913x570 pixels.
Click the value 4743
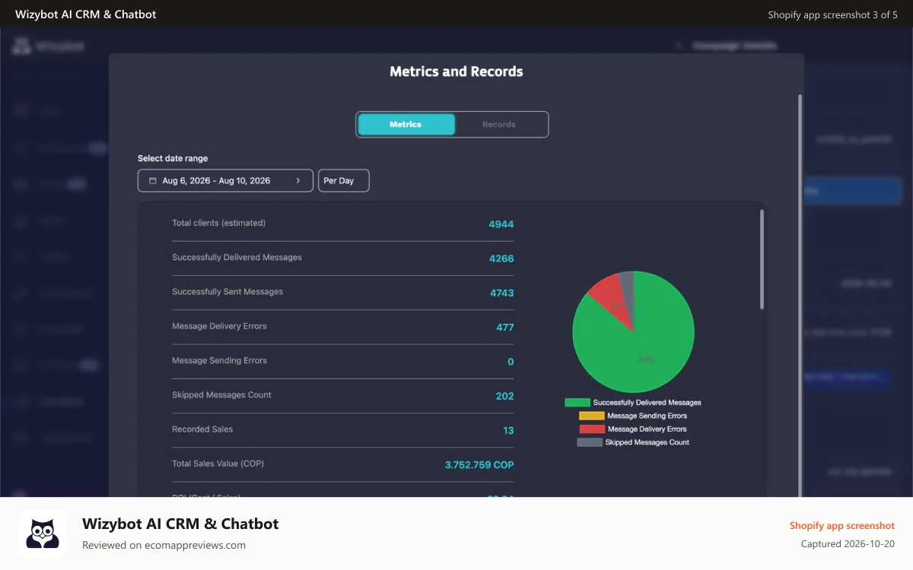point(501,293)
